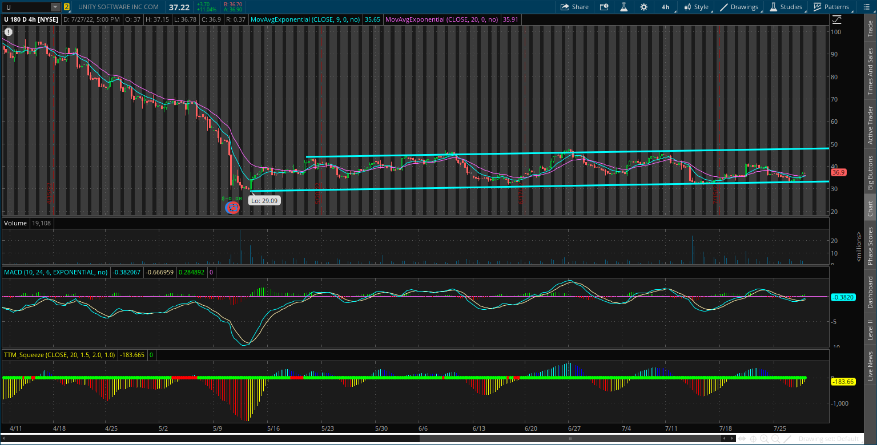Click the exclamation notice icon on the chart
Image resolution: width=877 pixels, height=445 pixels.
coord(8,32)
